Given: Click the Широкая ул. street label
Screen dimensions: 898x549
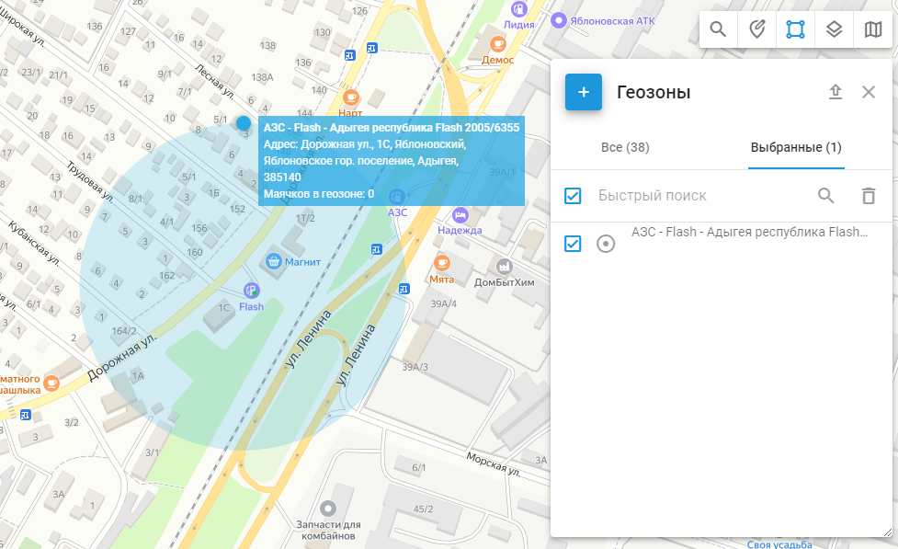Looking at the screenshot, I should click(x=23, y=27).
